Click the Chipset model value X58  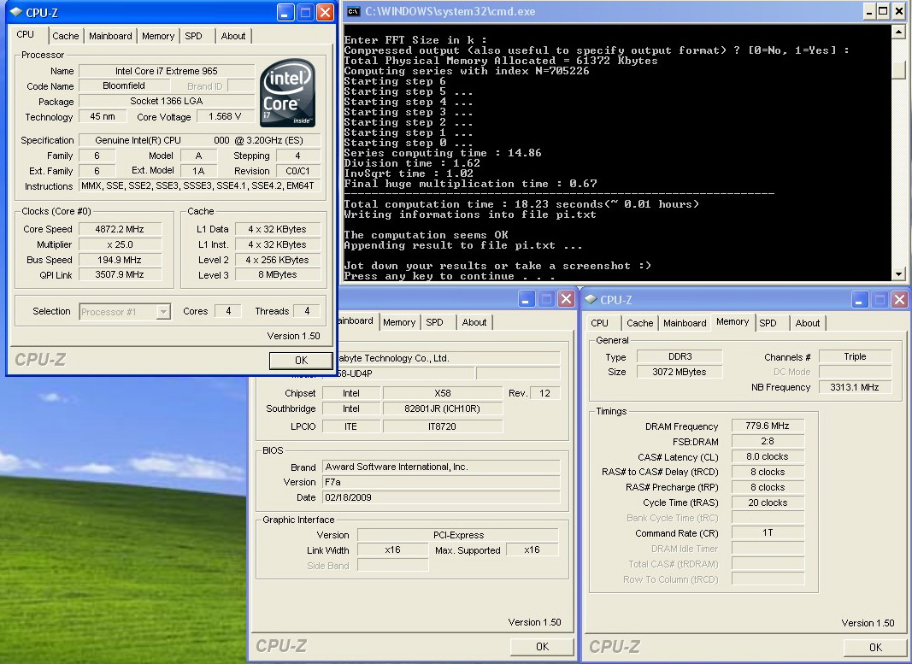pyautogui.click(x=443, y=393)
